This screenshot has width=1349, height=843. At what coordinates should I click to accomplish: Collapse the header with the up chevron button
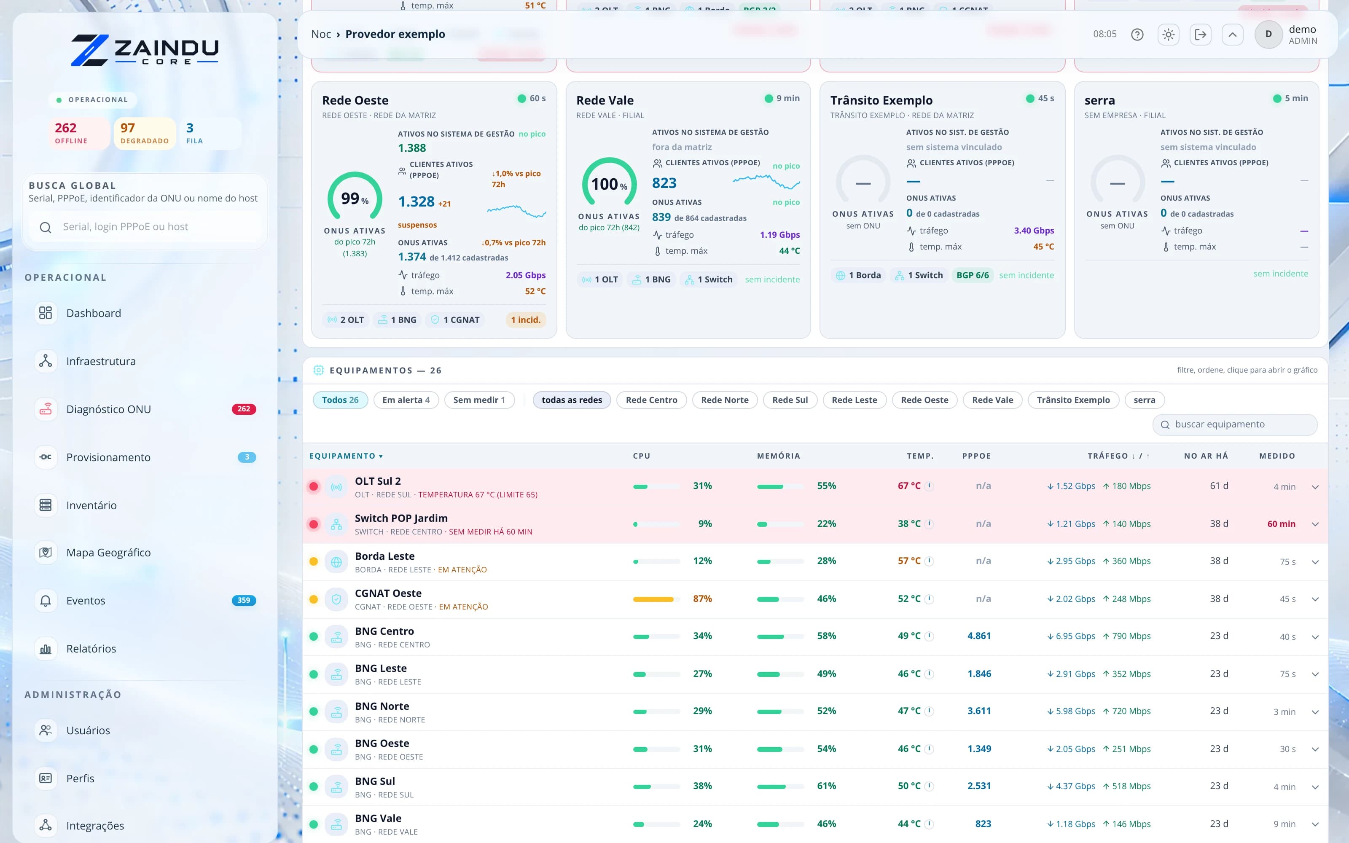point(1233,35)
